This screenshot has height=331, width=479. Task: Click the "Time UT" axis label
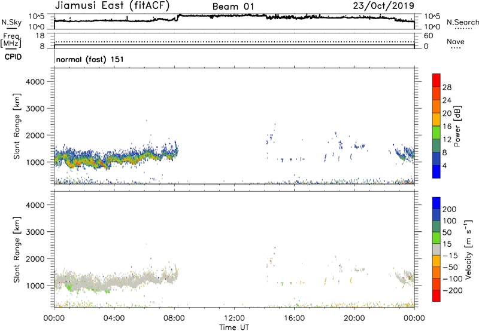234,327
